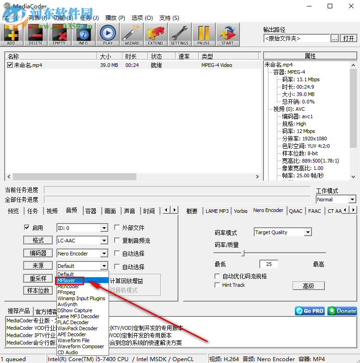
Task: Click the 重采样 button
Action: pyautogui.click(x=38, y=278)
